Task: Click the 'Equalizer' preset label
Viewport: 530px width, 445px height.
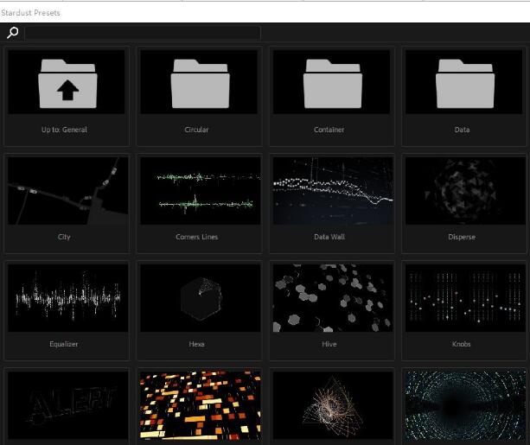Action: click(63, 344)
